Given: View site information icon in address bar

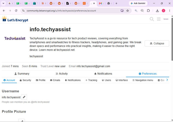Looking at the screenshot, I should click(24, 11).
